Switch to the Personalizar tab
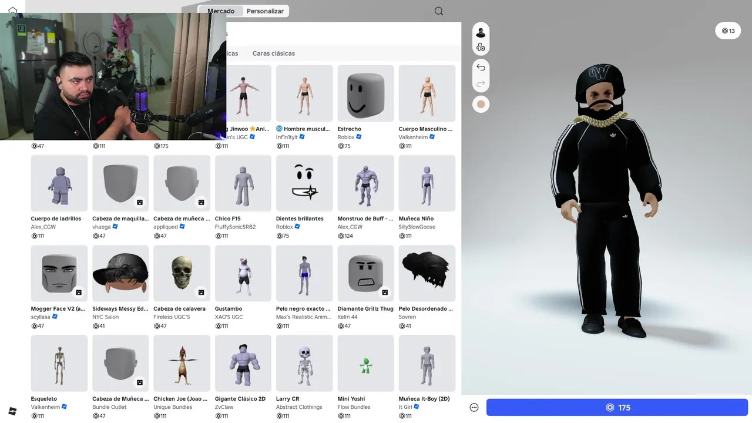Viewport: 752px width, 423px height. click(x=265, y=11)
